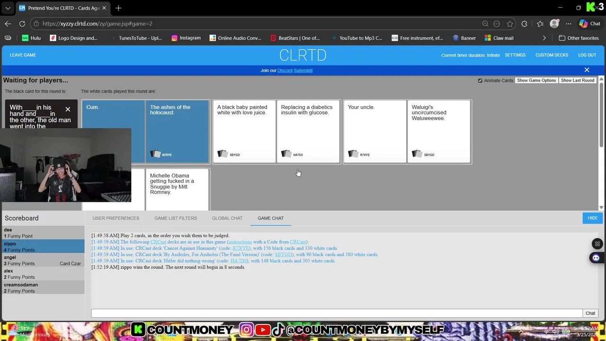This screenshot has height=341, width=606.
Task: Open the YouTube to Mp3 bookmark
Action: pos(356,38)
